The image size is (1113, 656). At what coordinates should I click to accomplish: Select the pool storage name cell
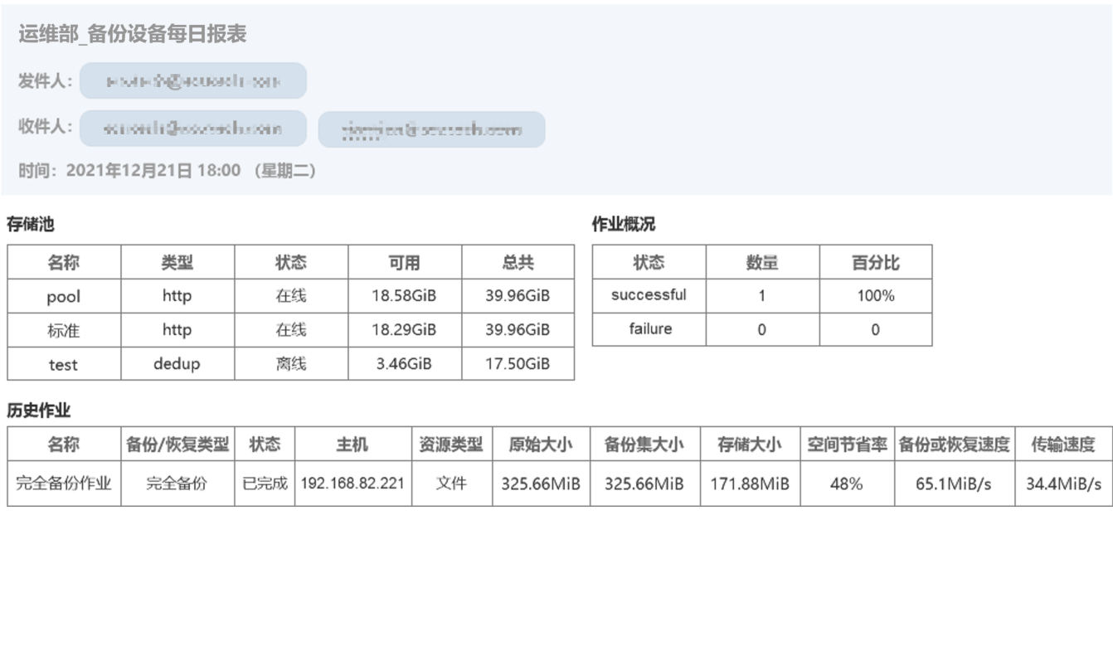64,296
